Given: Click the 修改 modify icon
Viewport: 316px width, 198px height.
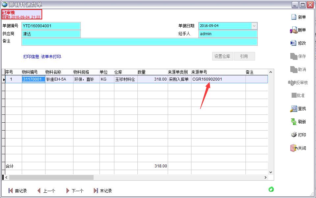Looking at the screenshot, I should click(299, 43).
